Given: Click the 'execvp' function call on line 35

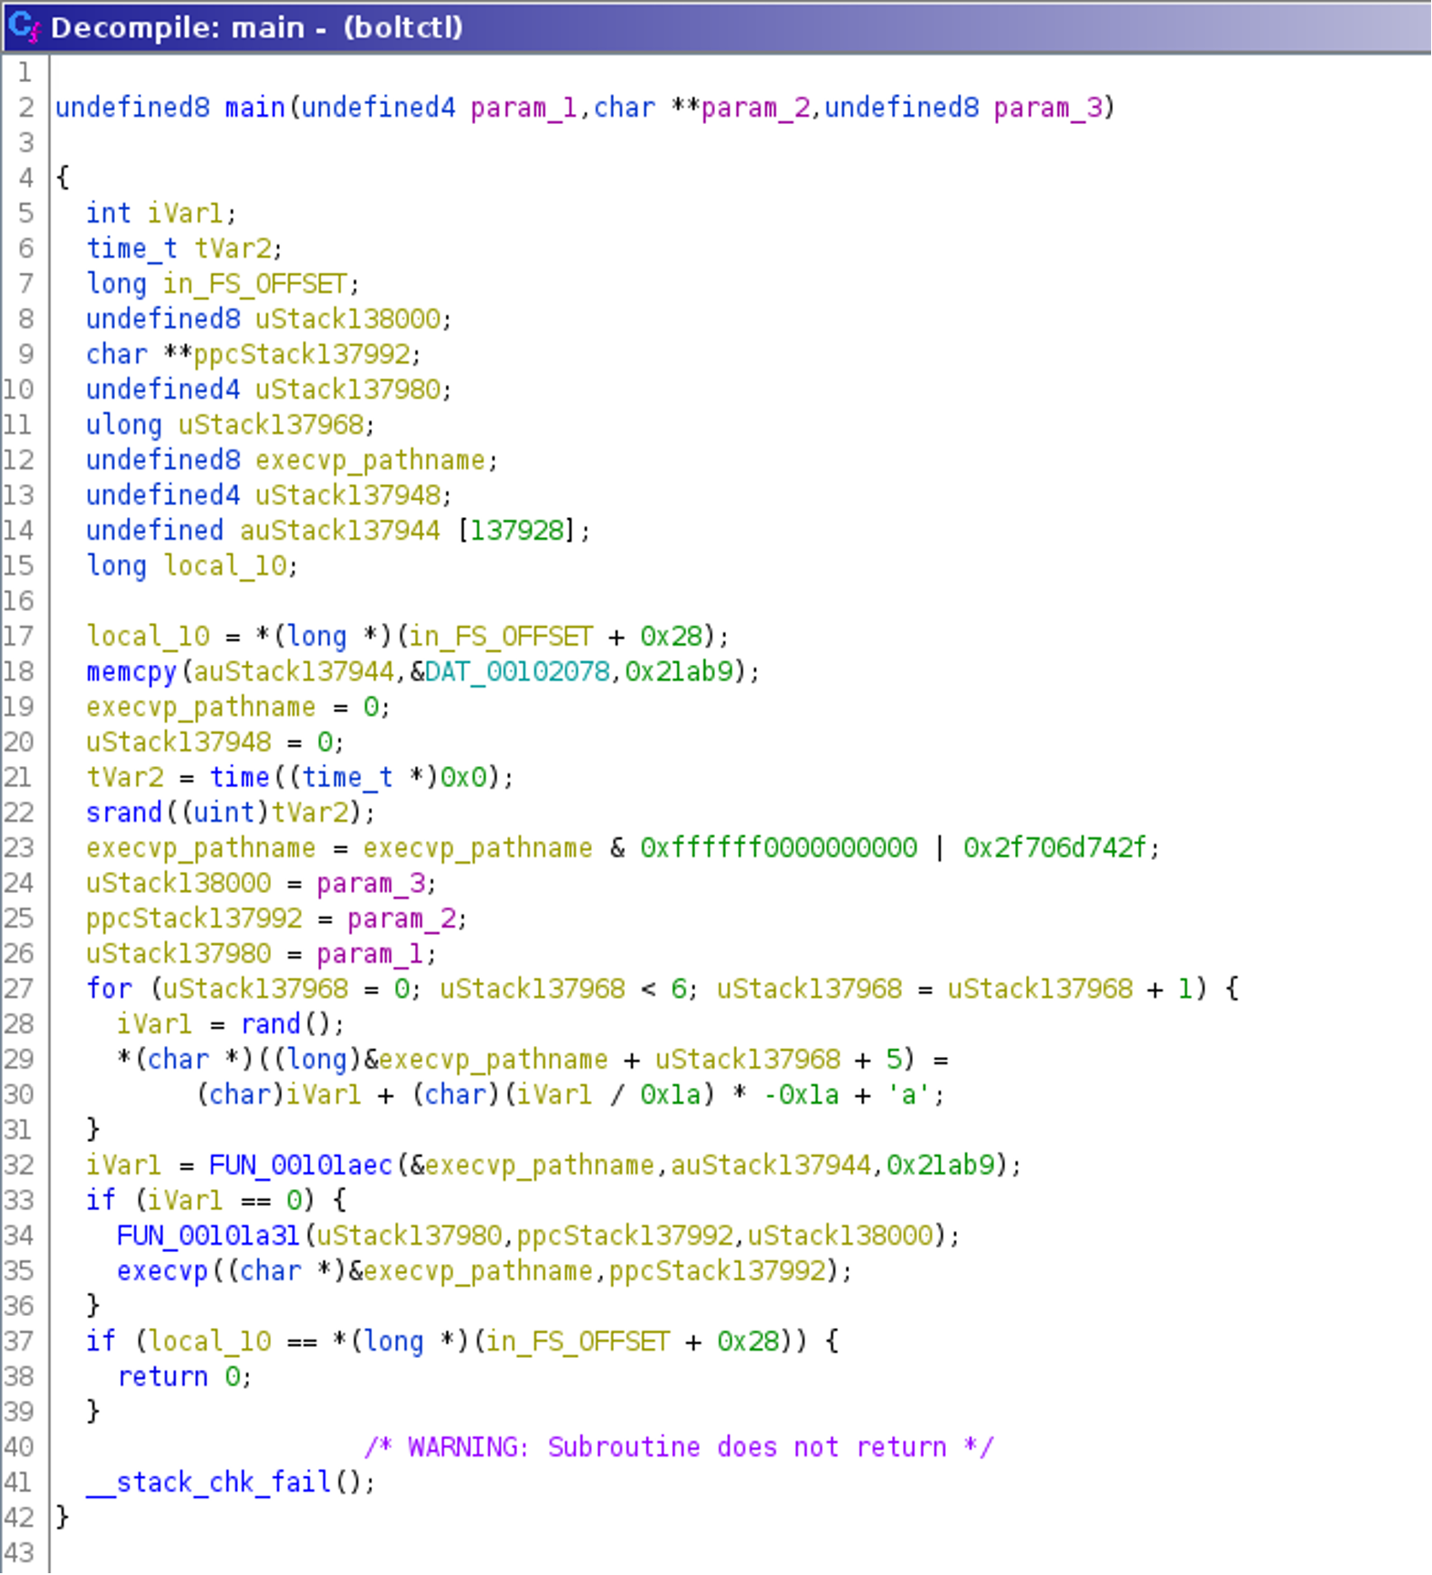Looking at the screenshot, I should [162, 1271].
